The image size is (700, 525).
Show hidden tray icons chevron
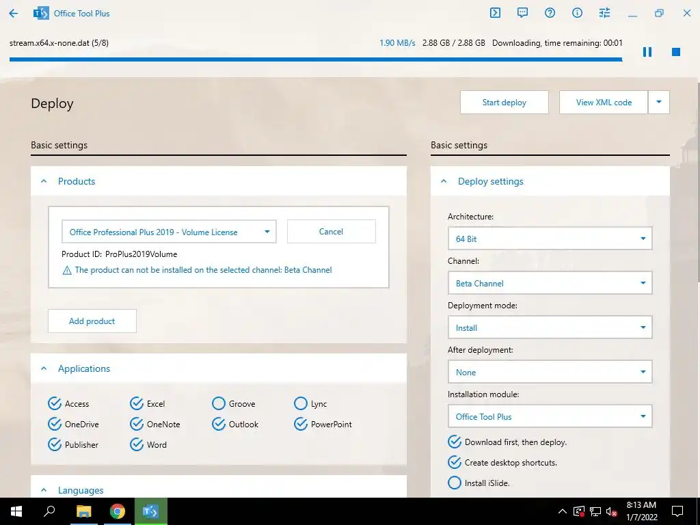563,511
